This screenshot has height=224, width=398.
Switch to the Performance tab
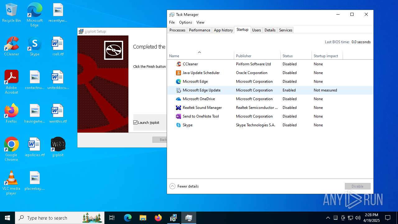tap(200, 30)
